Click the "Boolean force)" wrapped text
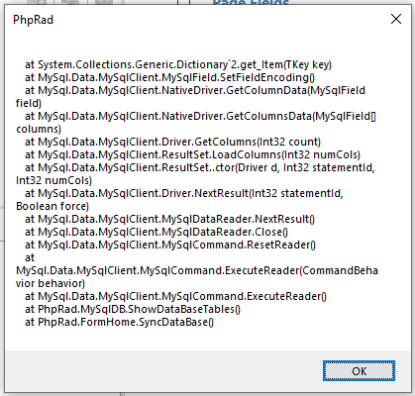Screen dimensions: 415x396 click(x=52, y=206)
